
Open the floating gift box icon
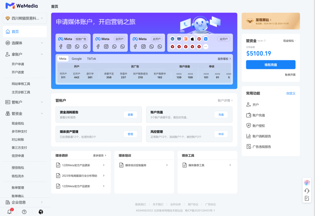coord(307,183)
